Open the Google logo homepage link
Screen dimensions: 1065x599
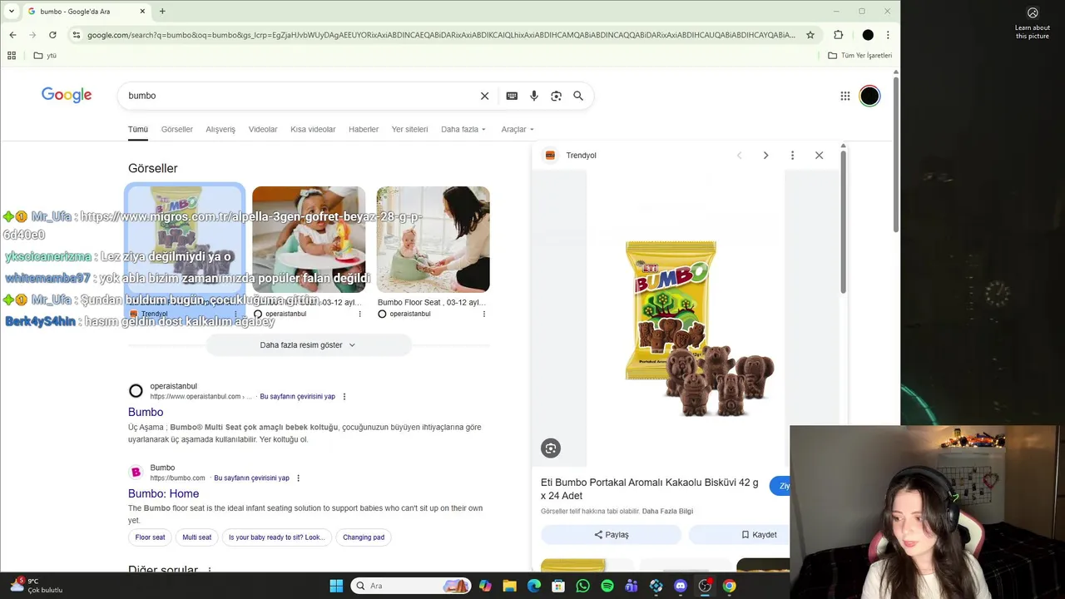pos(67,96)
